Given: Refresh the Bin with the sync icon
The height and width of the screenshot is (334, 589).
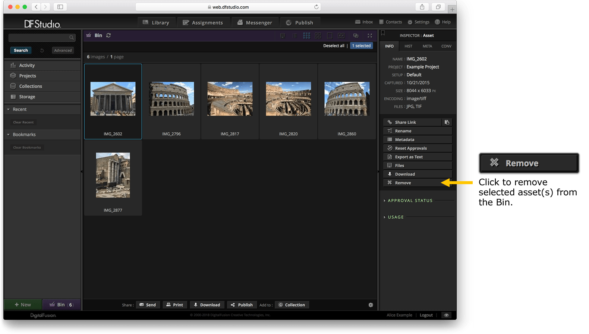Looking at the screenshot, I should 108,35.
